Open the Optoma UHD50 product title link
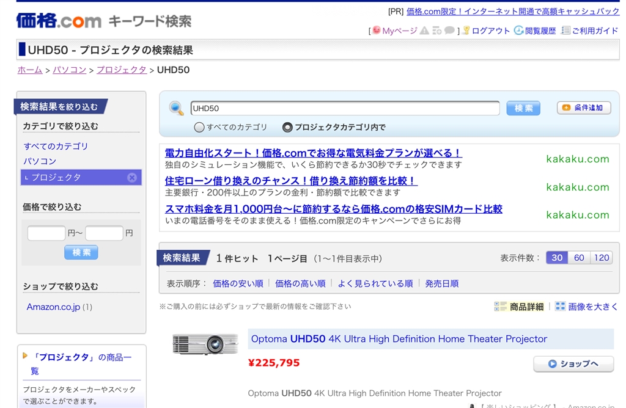The image size is (626, 408). click(x=399, y=339)
